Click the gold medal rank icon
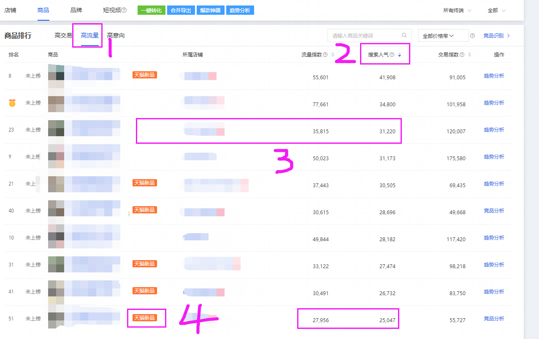 pyautogui.click(x=12, y=103)
